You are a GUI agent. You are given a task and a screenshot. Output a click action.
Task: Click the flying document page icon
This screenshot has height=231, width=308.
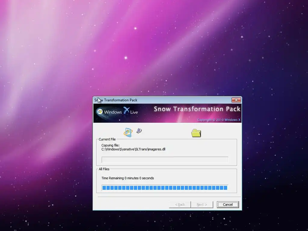pyautogui.click(x=139, y=131)
